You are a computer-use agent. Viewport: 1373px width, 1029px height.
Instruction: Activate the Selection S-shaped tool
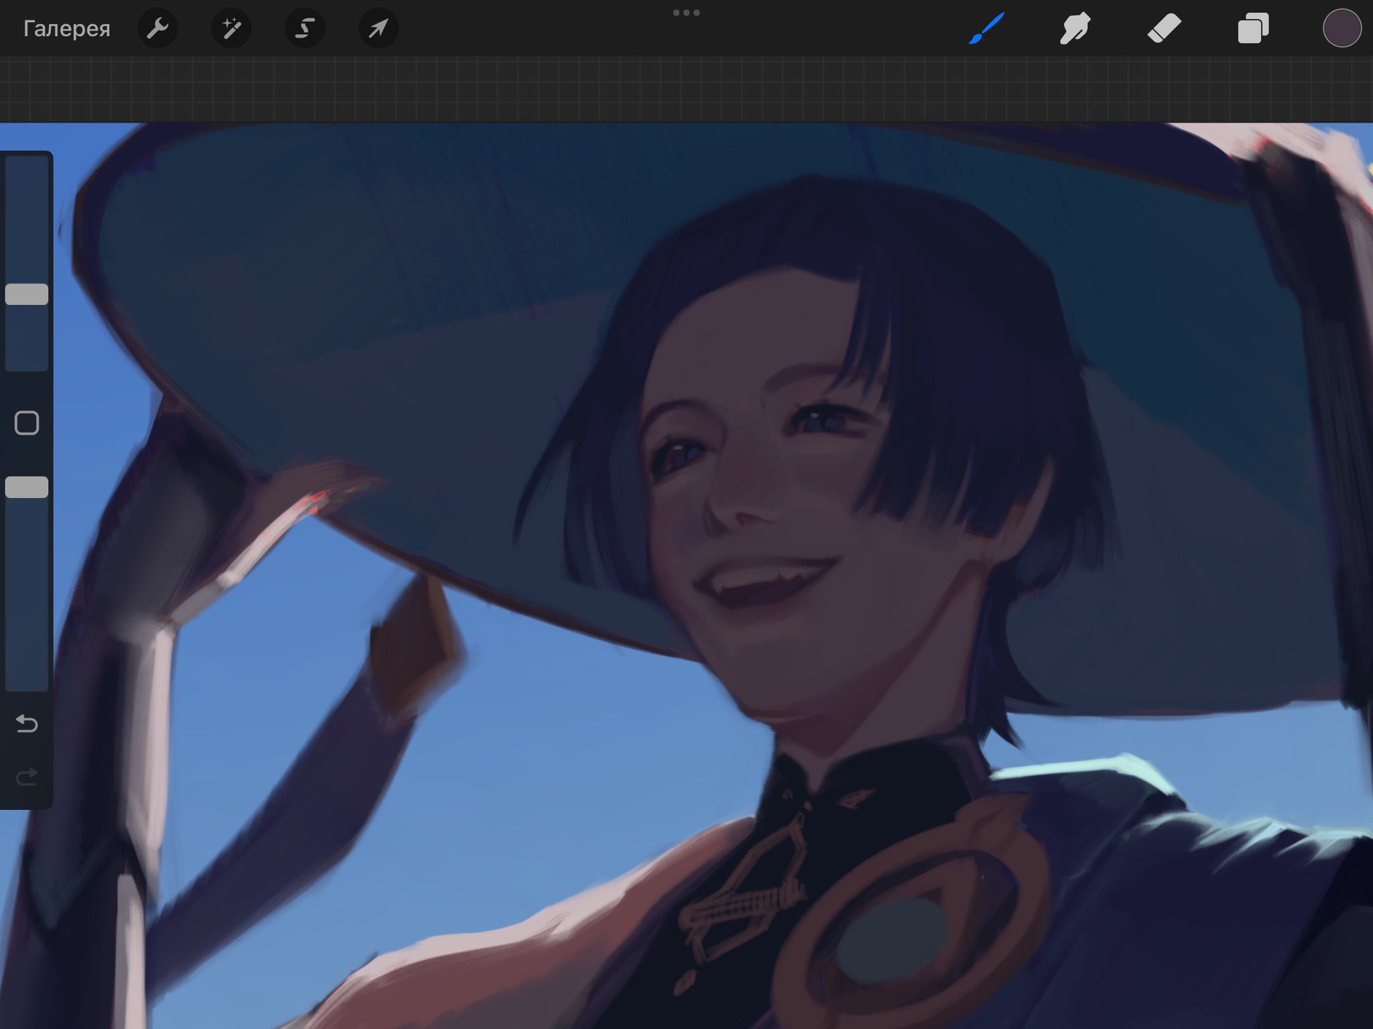coord(305,29)
